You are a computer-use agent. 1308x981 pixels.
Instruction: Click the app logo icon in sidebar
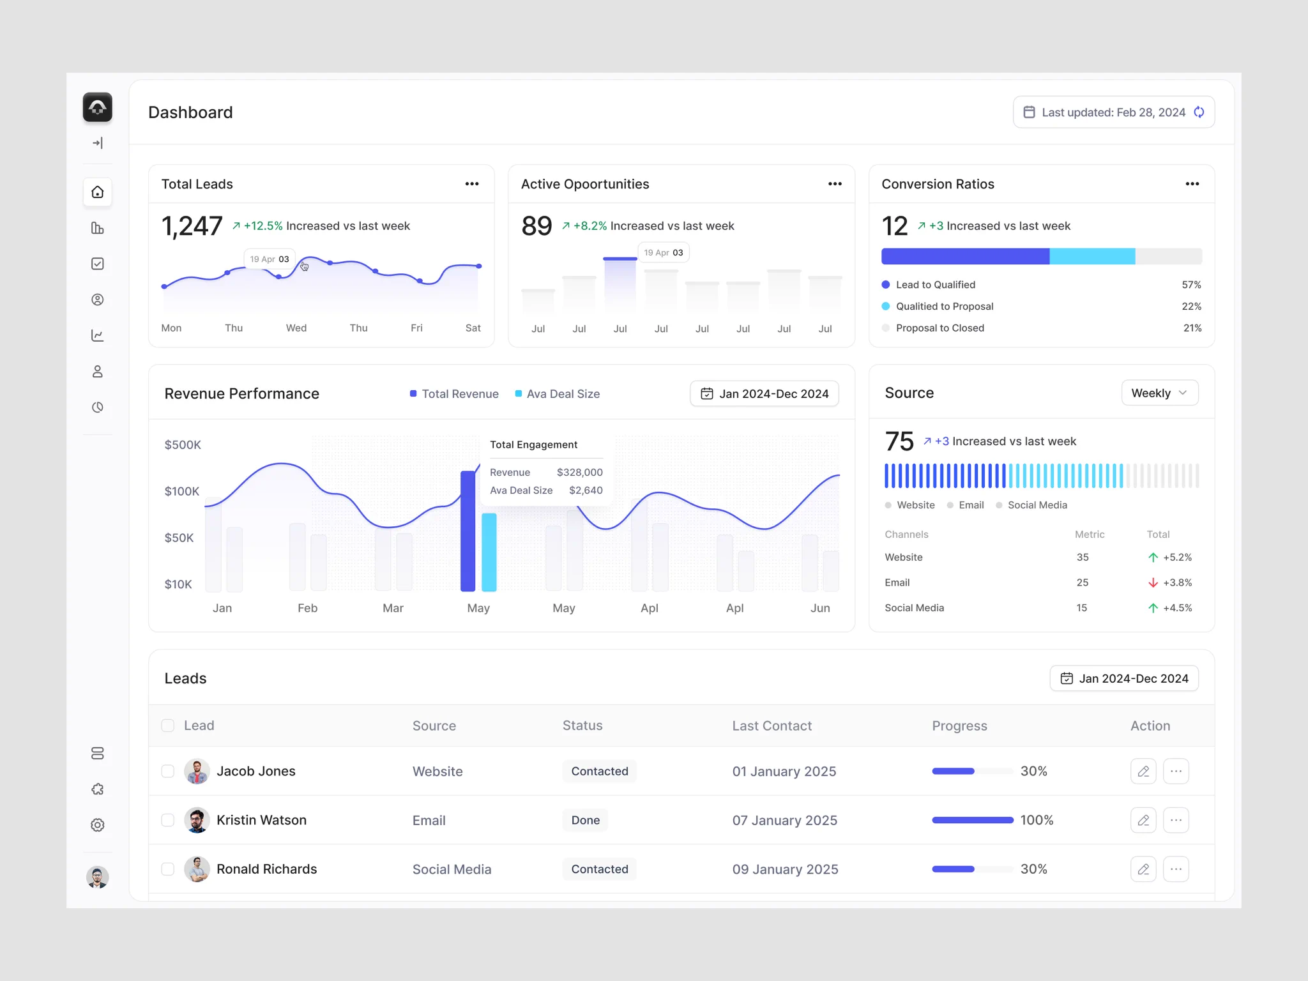tap(98, 107)
